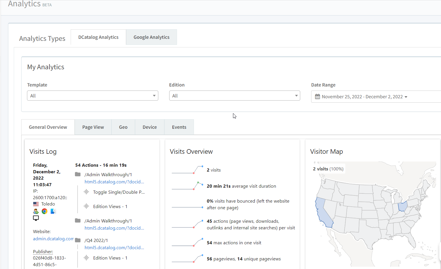Click the event icon beside Toggle Single/Double P...
Image resolution: width=441 pixels, height=269 pixels.
86,192
